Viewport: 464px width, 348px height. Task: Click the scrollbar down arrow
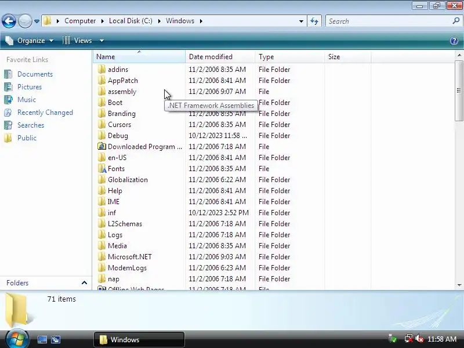459,285
